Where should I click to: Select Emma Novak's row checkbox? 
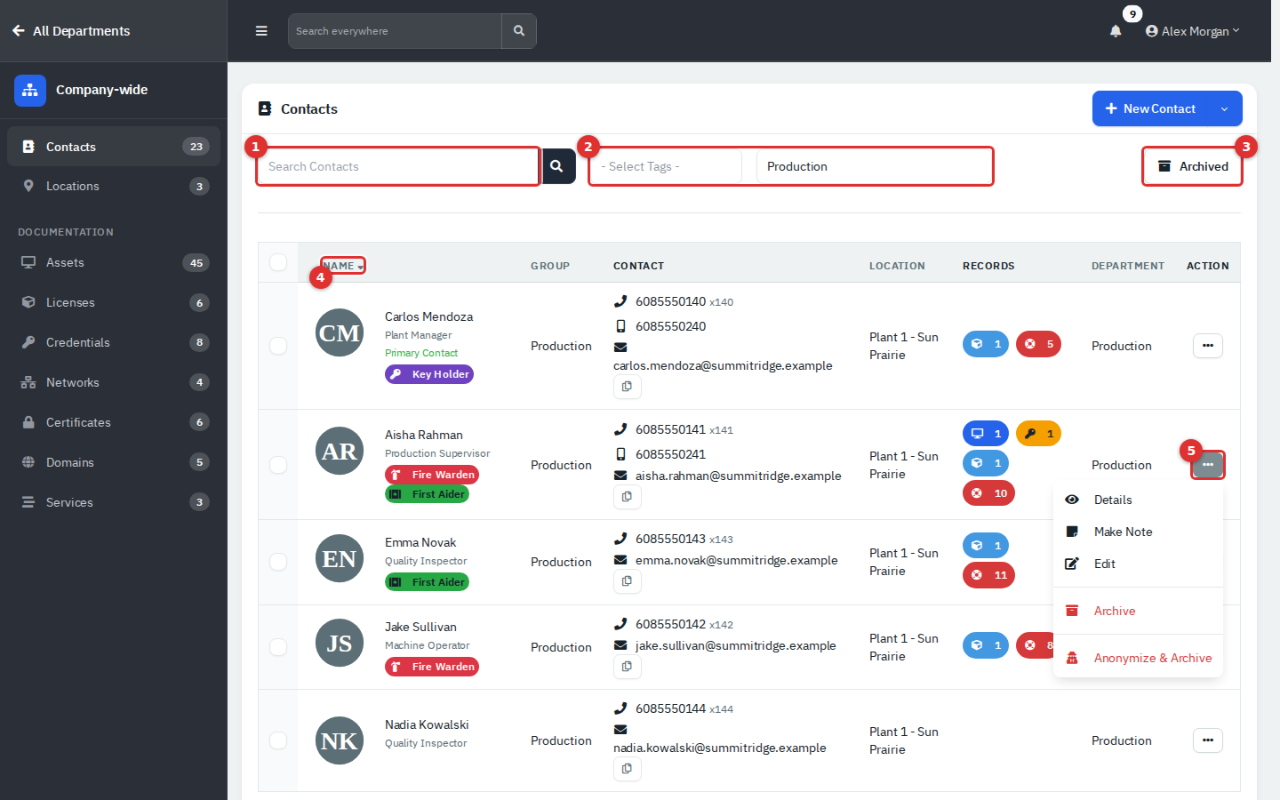point(278,562)
